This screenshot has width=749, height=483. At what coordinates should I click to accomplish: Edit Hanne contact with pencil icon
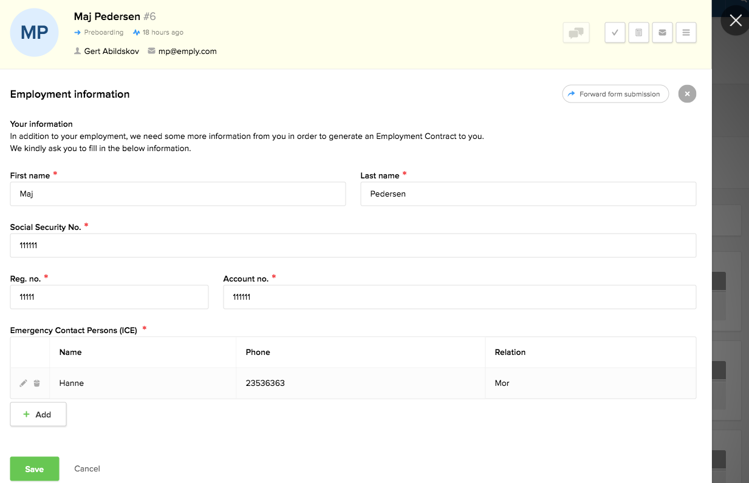point(23,383)
